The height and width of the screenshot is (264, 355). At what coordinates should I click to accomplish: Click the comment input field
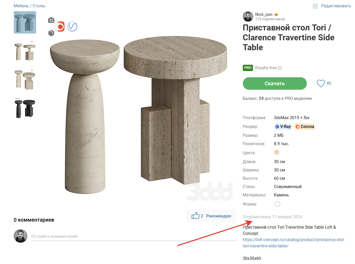pyautogui.click(x=134, y=236)
